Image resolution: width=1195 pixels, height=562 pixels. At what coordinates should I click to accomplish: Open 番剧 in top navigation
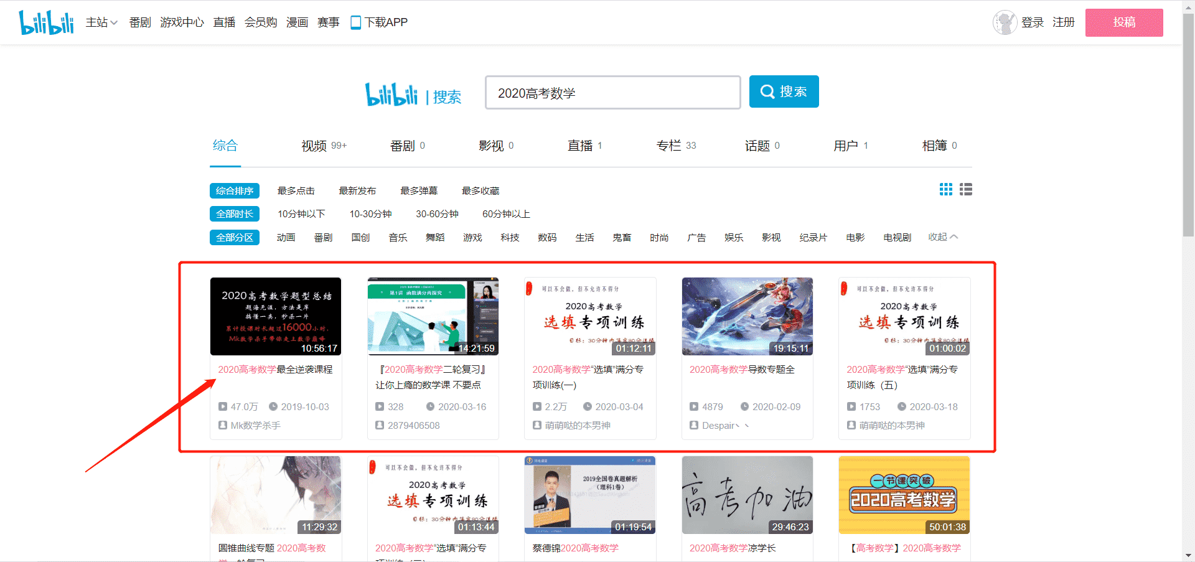pos(140,22)
